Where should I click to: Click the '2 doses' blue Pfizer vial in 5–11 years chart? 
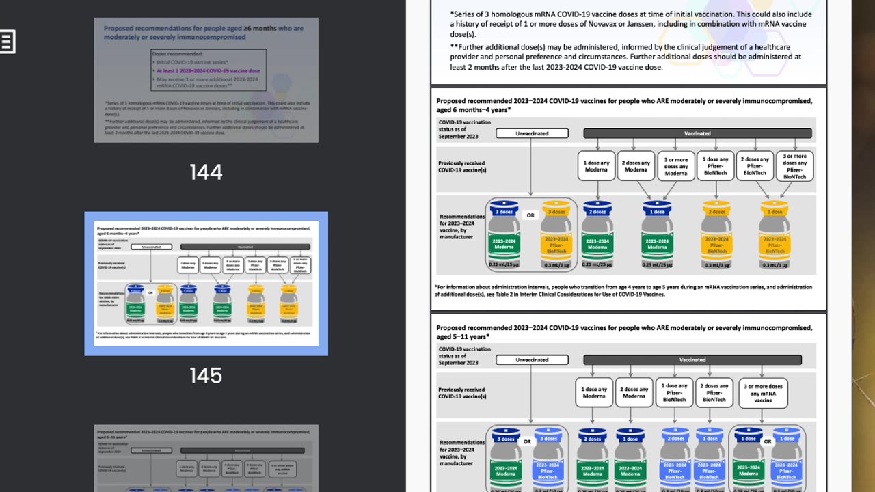[675, 459]
